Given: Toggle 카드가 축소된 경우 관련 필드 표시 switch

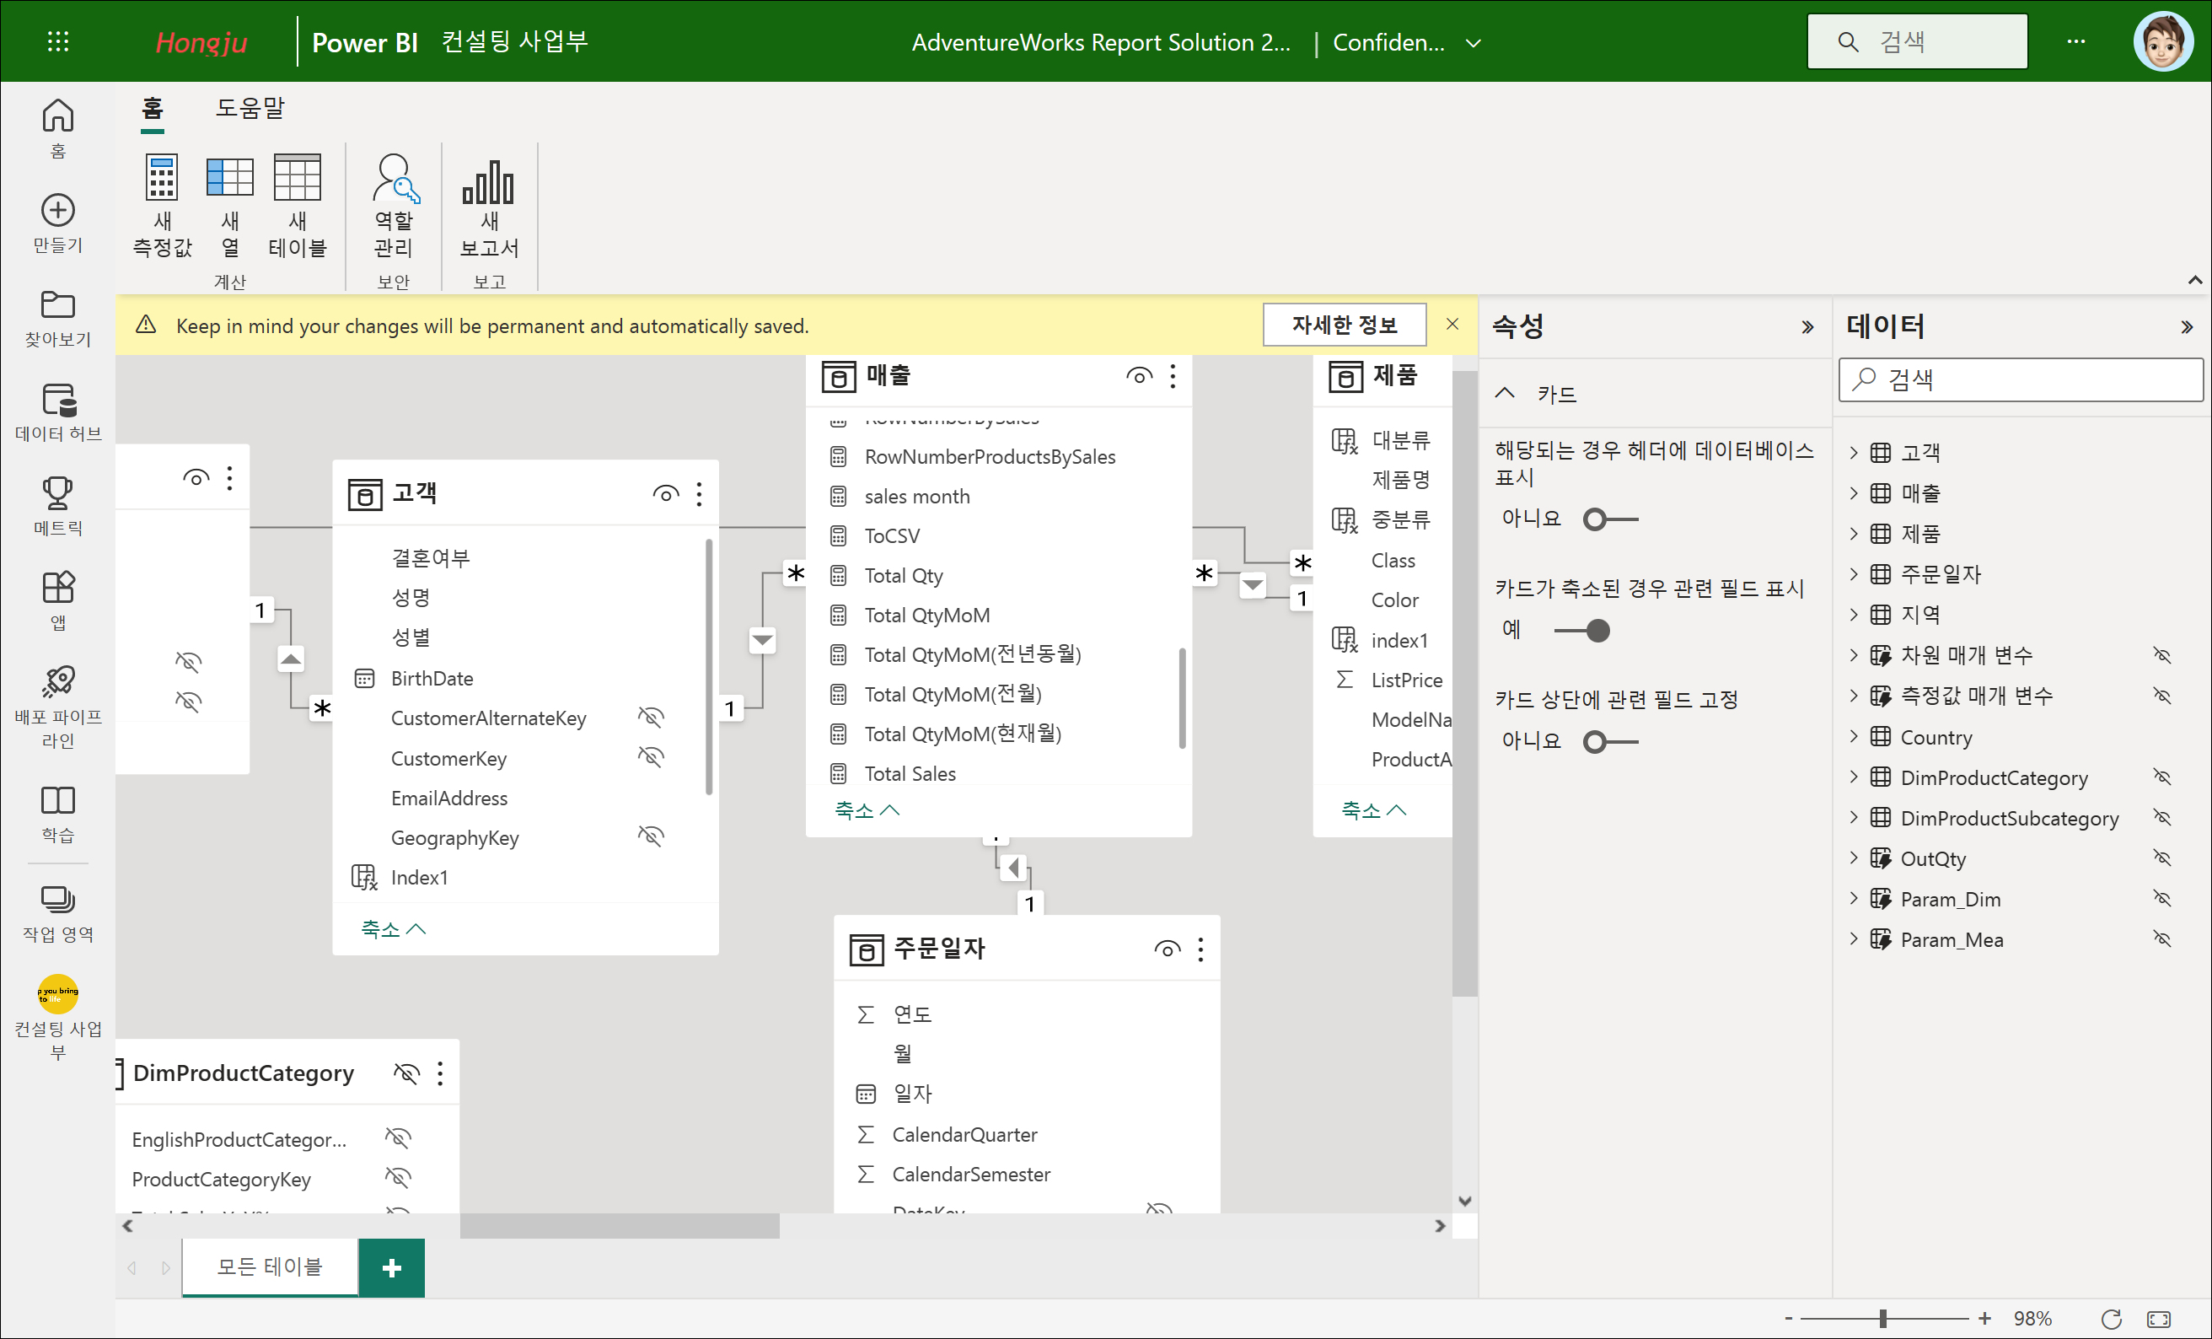Looking at the screenshot, I should pos(1582,632).
